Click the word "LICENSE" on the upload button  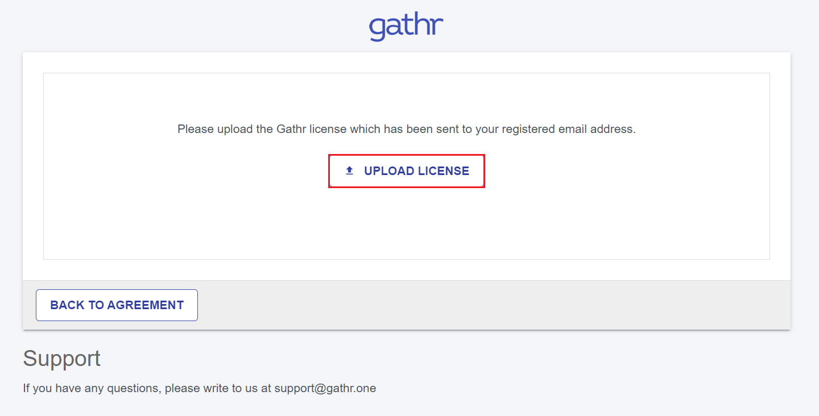click(444, 171)
